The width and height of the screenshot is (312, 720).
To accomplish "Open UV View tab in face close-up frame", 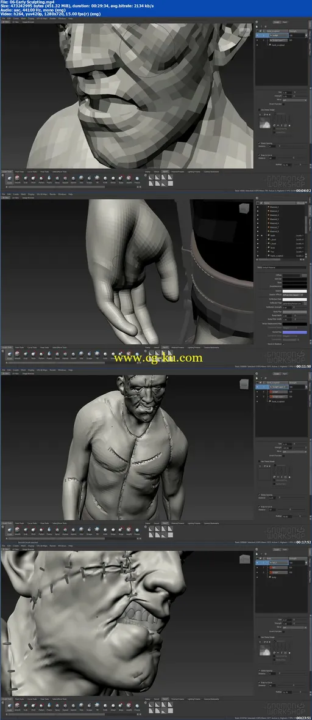I will [16, 21].
